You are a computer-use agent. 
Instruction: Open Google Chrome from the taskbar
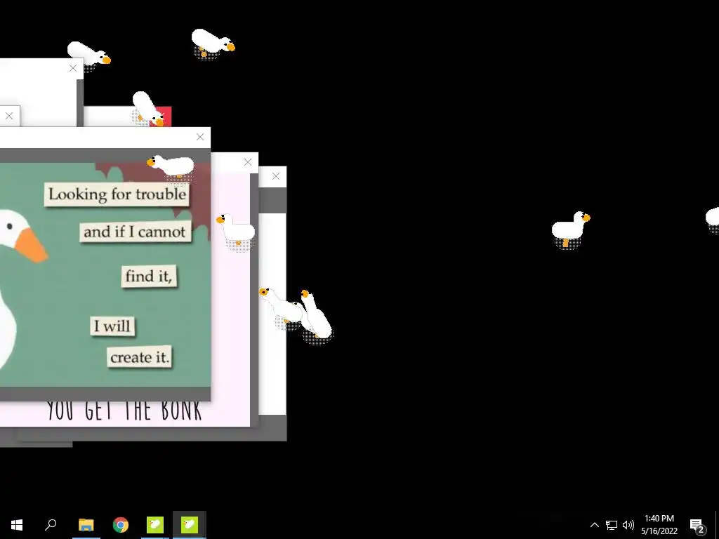pos(121,525)
